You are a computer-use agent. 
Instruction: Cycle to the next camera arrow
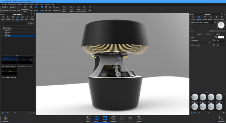[x=74, y=7]
